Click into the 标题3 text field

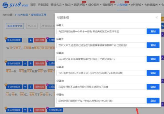click(101, 59)
